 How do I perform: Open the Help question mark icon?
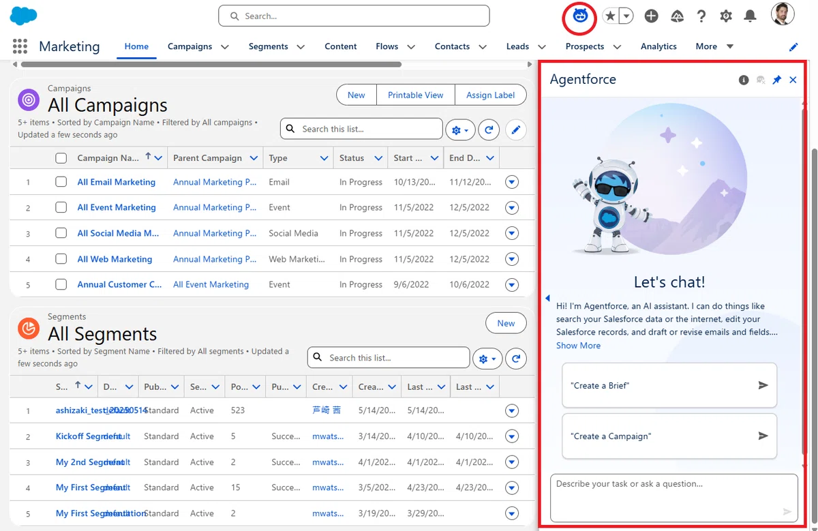coord(701,16)
